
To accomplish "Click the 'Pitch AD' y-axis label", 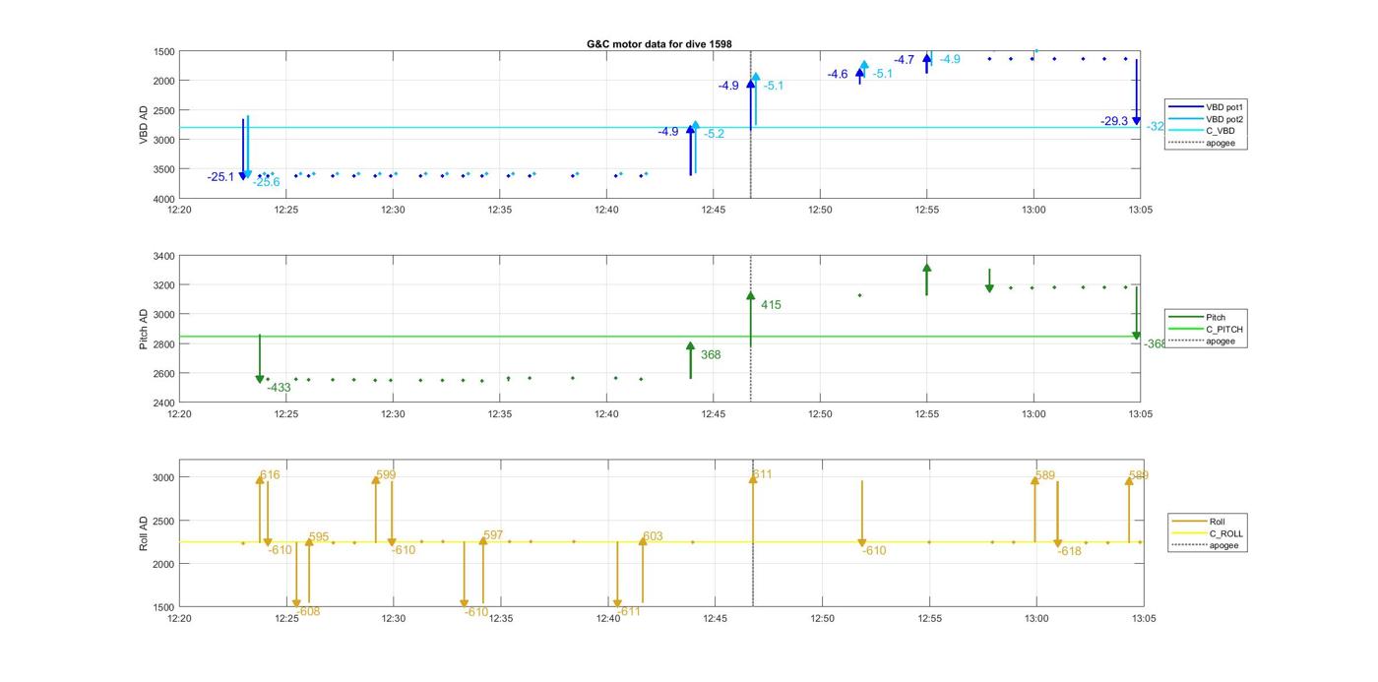I will [x=144, y=330].
